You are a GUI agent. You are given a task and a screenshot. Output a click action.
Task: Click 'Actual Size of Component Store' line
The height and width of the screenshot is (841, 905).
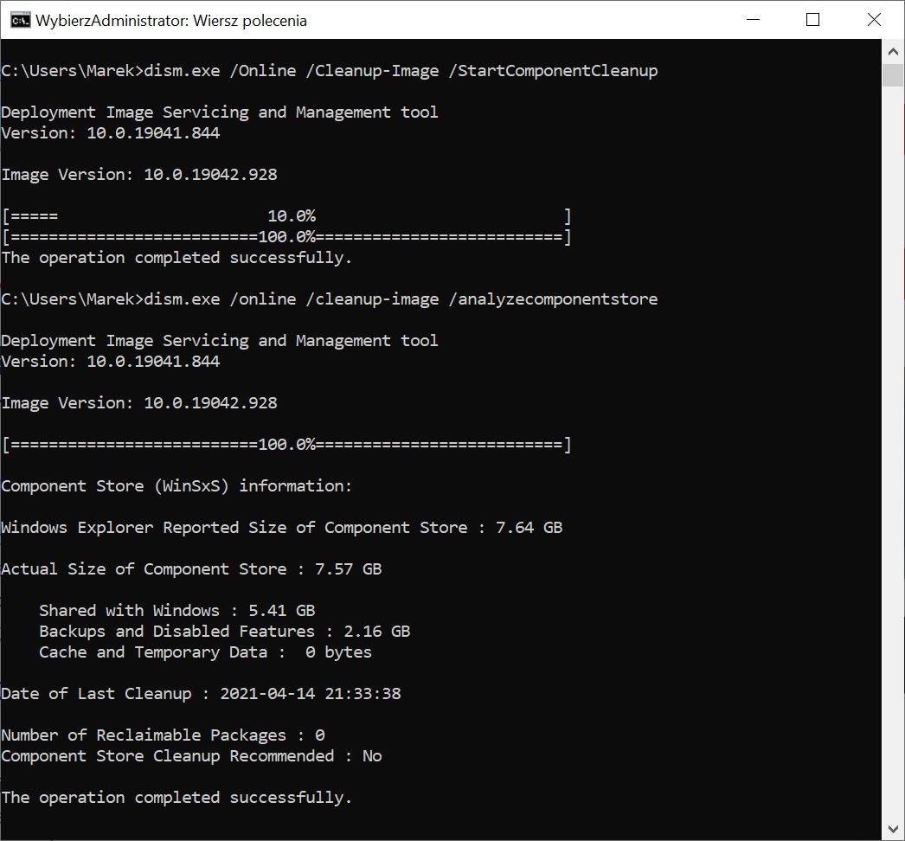[191, 569]
